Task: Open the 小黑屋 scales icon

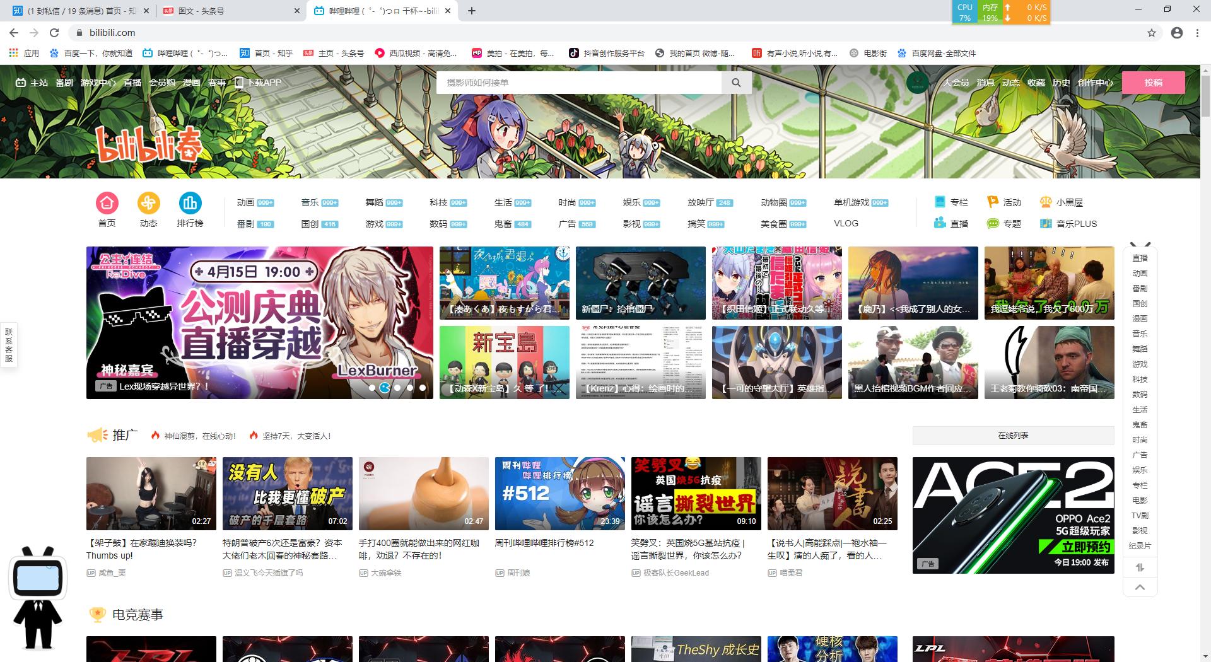Action: tap(1046, 202)
